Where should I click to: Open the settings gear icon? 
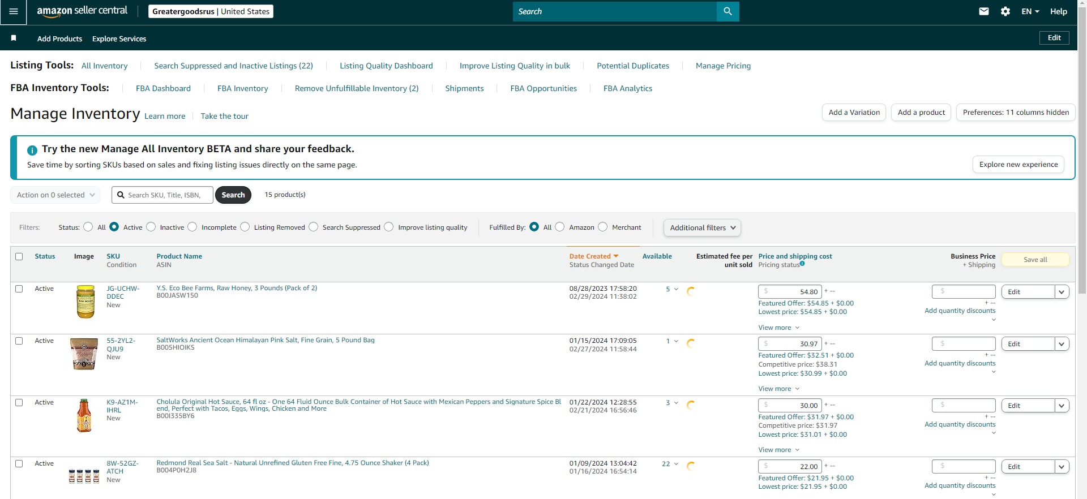coord(1005,11)
